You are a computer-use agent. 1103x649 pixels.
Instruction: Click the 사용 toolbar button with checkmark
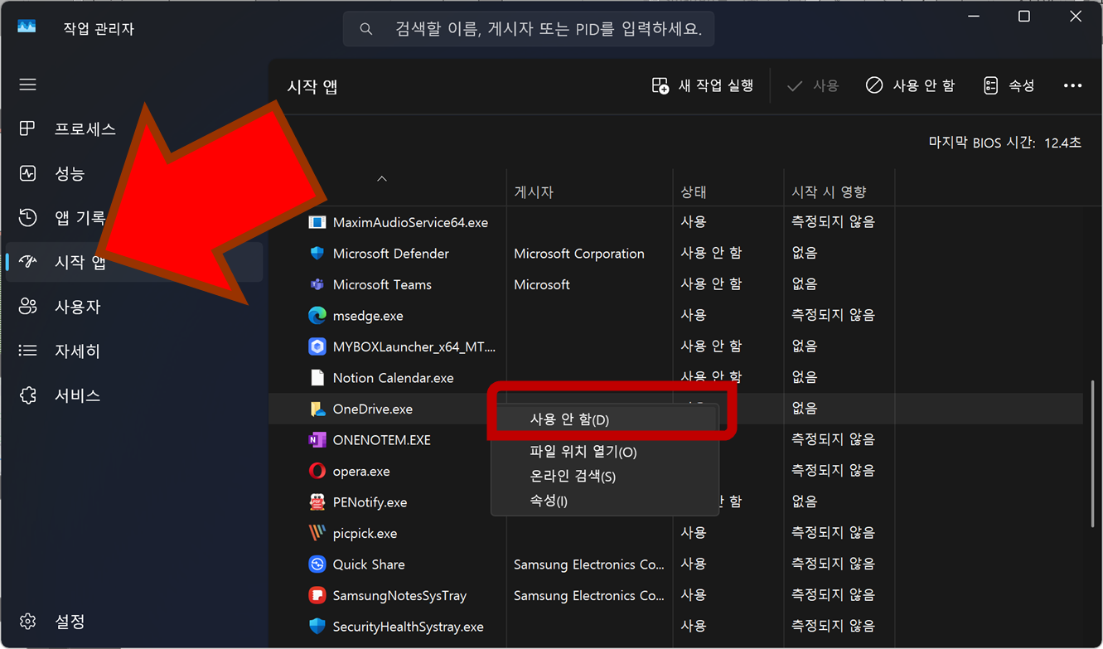[813, 85]
